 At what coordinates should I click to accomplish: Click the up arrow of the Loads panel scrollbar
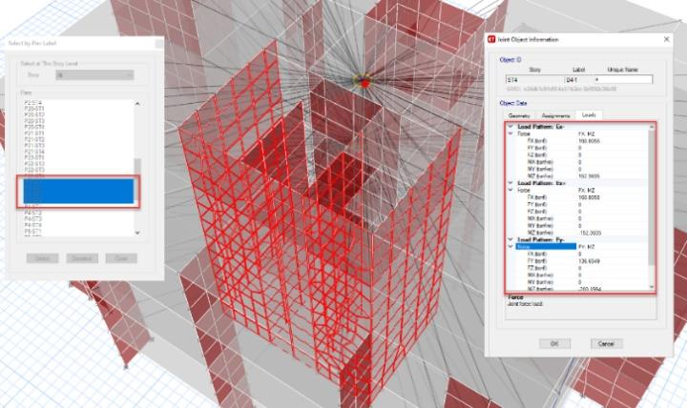pyautogui.click(x=652, y=127)
